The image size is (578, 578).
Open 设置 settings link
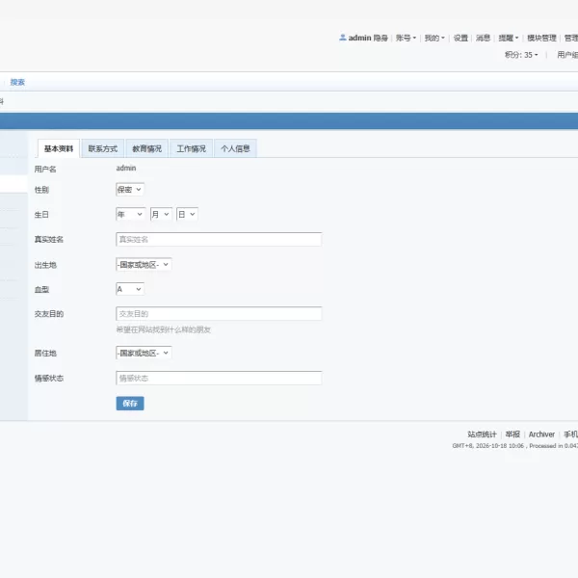tap(460, 38)
